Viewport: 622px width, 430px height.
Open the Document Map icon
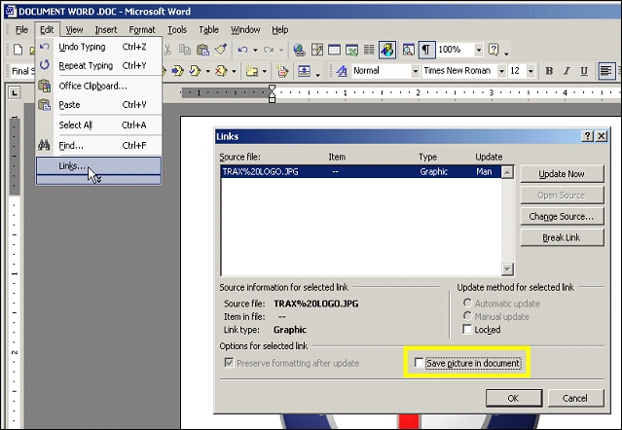point(408,50)
